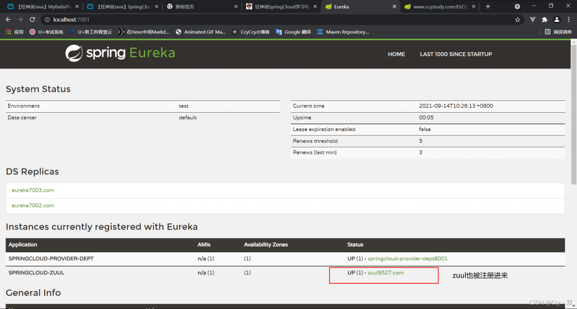
Task: Click the page vertical scrollbar thumb
Action: click(573, 115)
